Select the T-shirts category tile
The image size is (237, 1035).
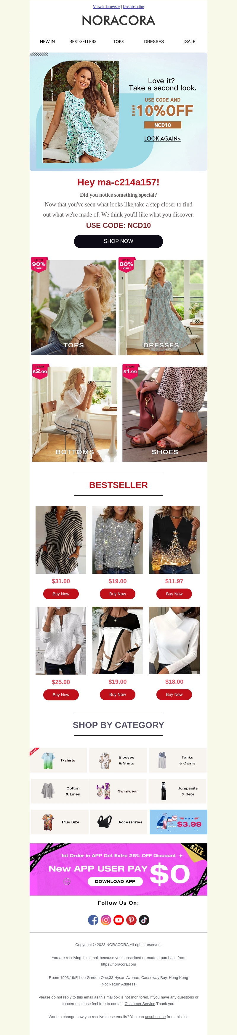(59, 760)
